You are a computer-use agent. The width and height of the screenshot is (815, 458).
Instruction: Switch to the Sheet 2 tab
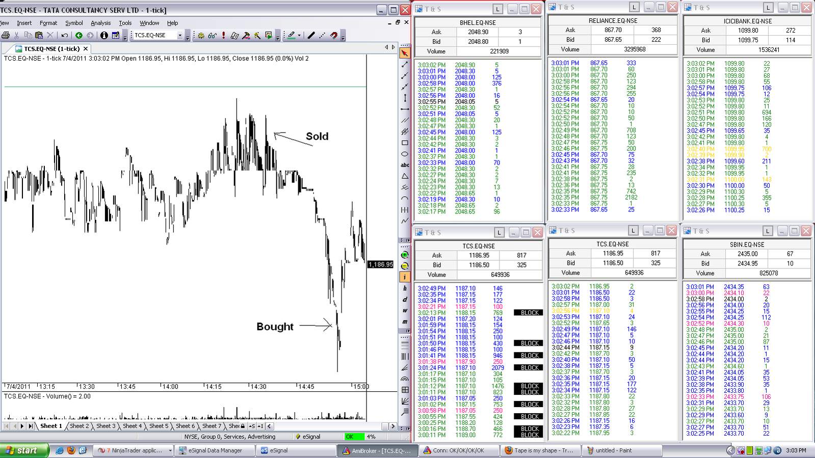click(x=79, y=426)
